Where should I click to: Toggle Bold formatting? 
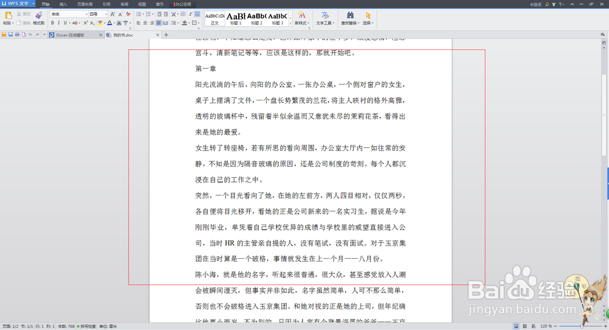pos(52,23)
